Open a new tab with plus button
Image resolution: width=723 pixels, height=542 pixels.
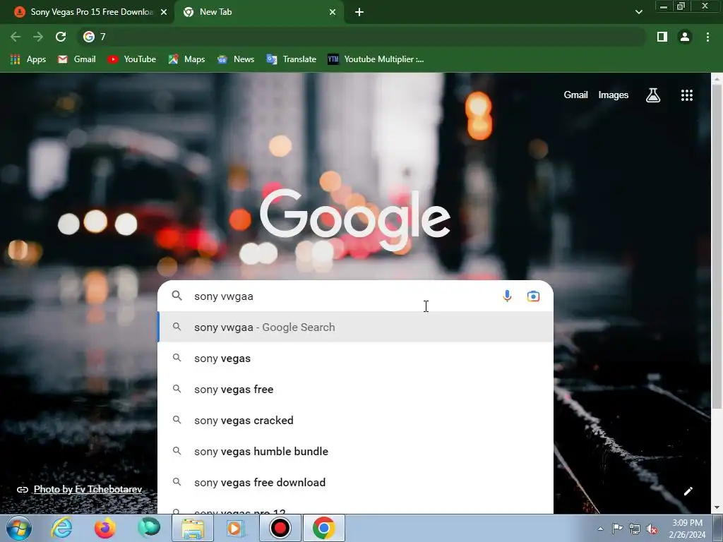pyautogui.click(x=359, y=12)
